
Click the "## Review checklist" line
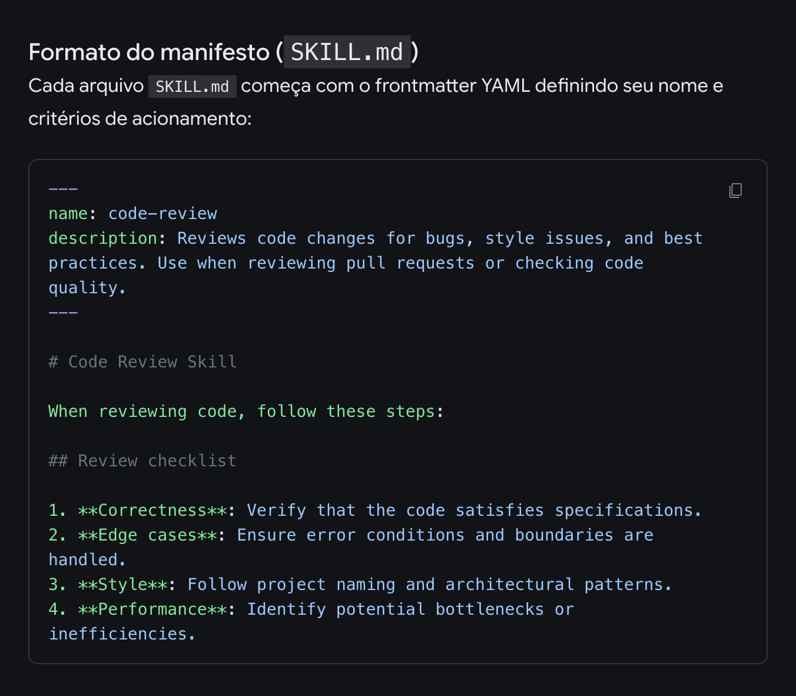(142, 460)
